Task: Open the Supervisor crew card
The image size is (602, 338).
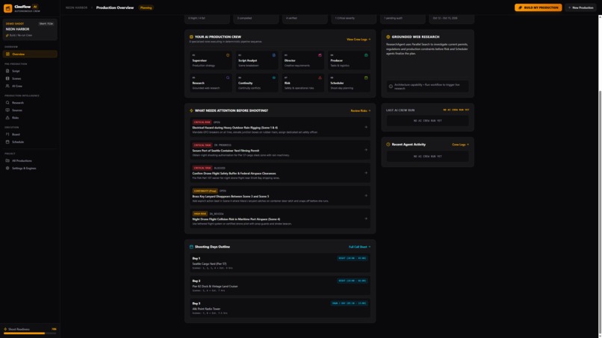Action: (211, 60)
